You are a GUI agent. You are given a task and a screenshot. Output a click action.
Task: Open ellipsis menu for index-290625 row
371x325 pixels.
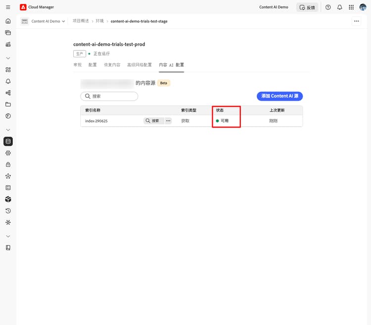(x=168, y=121)
